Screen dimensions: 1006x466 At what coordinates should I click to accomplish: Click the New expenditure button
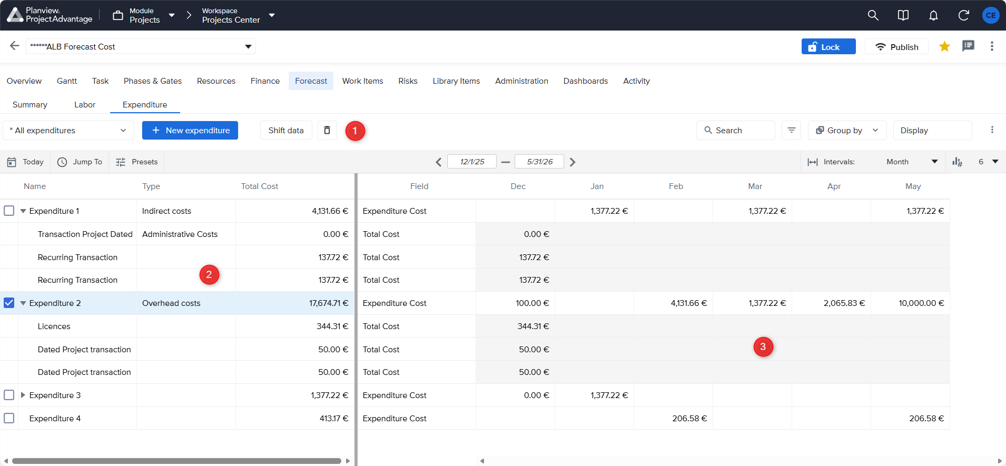[x=190, y=130]
